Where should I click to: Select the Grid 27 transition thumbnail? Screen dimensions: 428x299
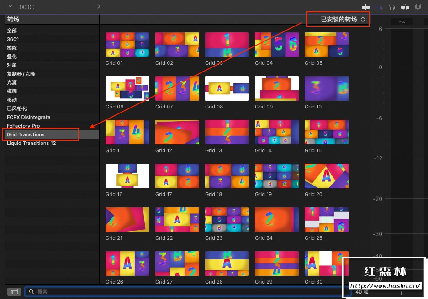(177, 263)
